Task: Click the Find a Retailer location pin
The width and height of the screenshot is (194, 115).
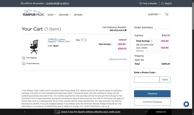Action: [x=141, y=3]
